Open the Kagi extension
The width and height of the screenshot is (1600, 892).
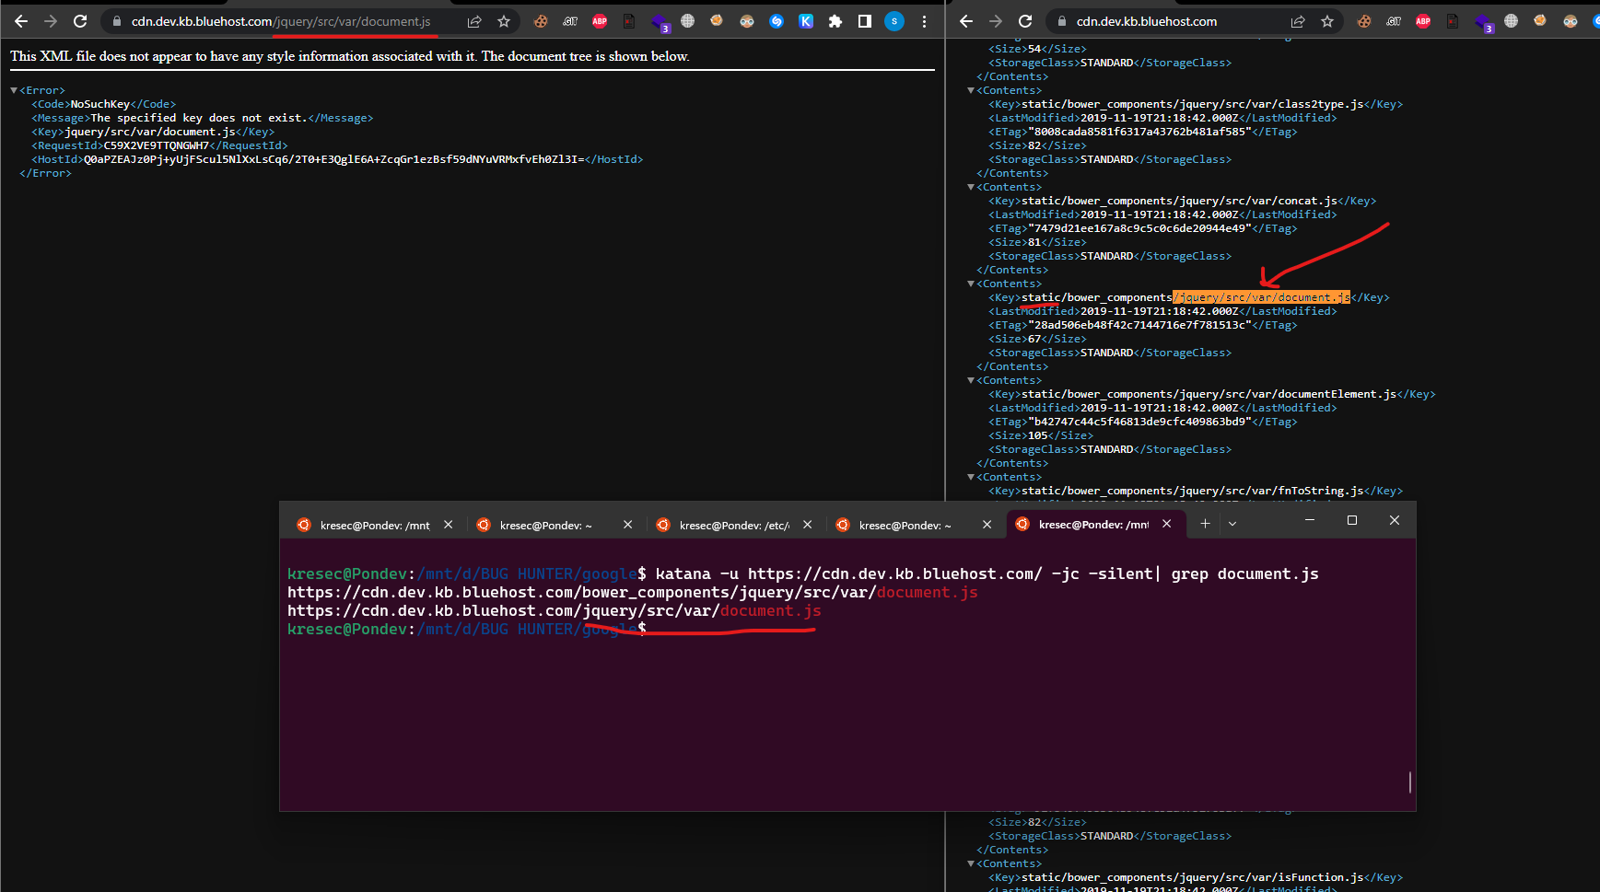pyautogui.click(x=807, y=21)
